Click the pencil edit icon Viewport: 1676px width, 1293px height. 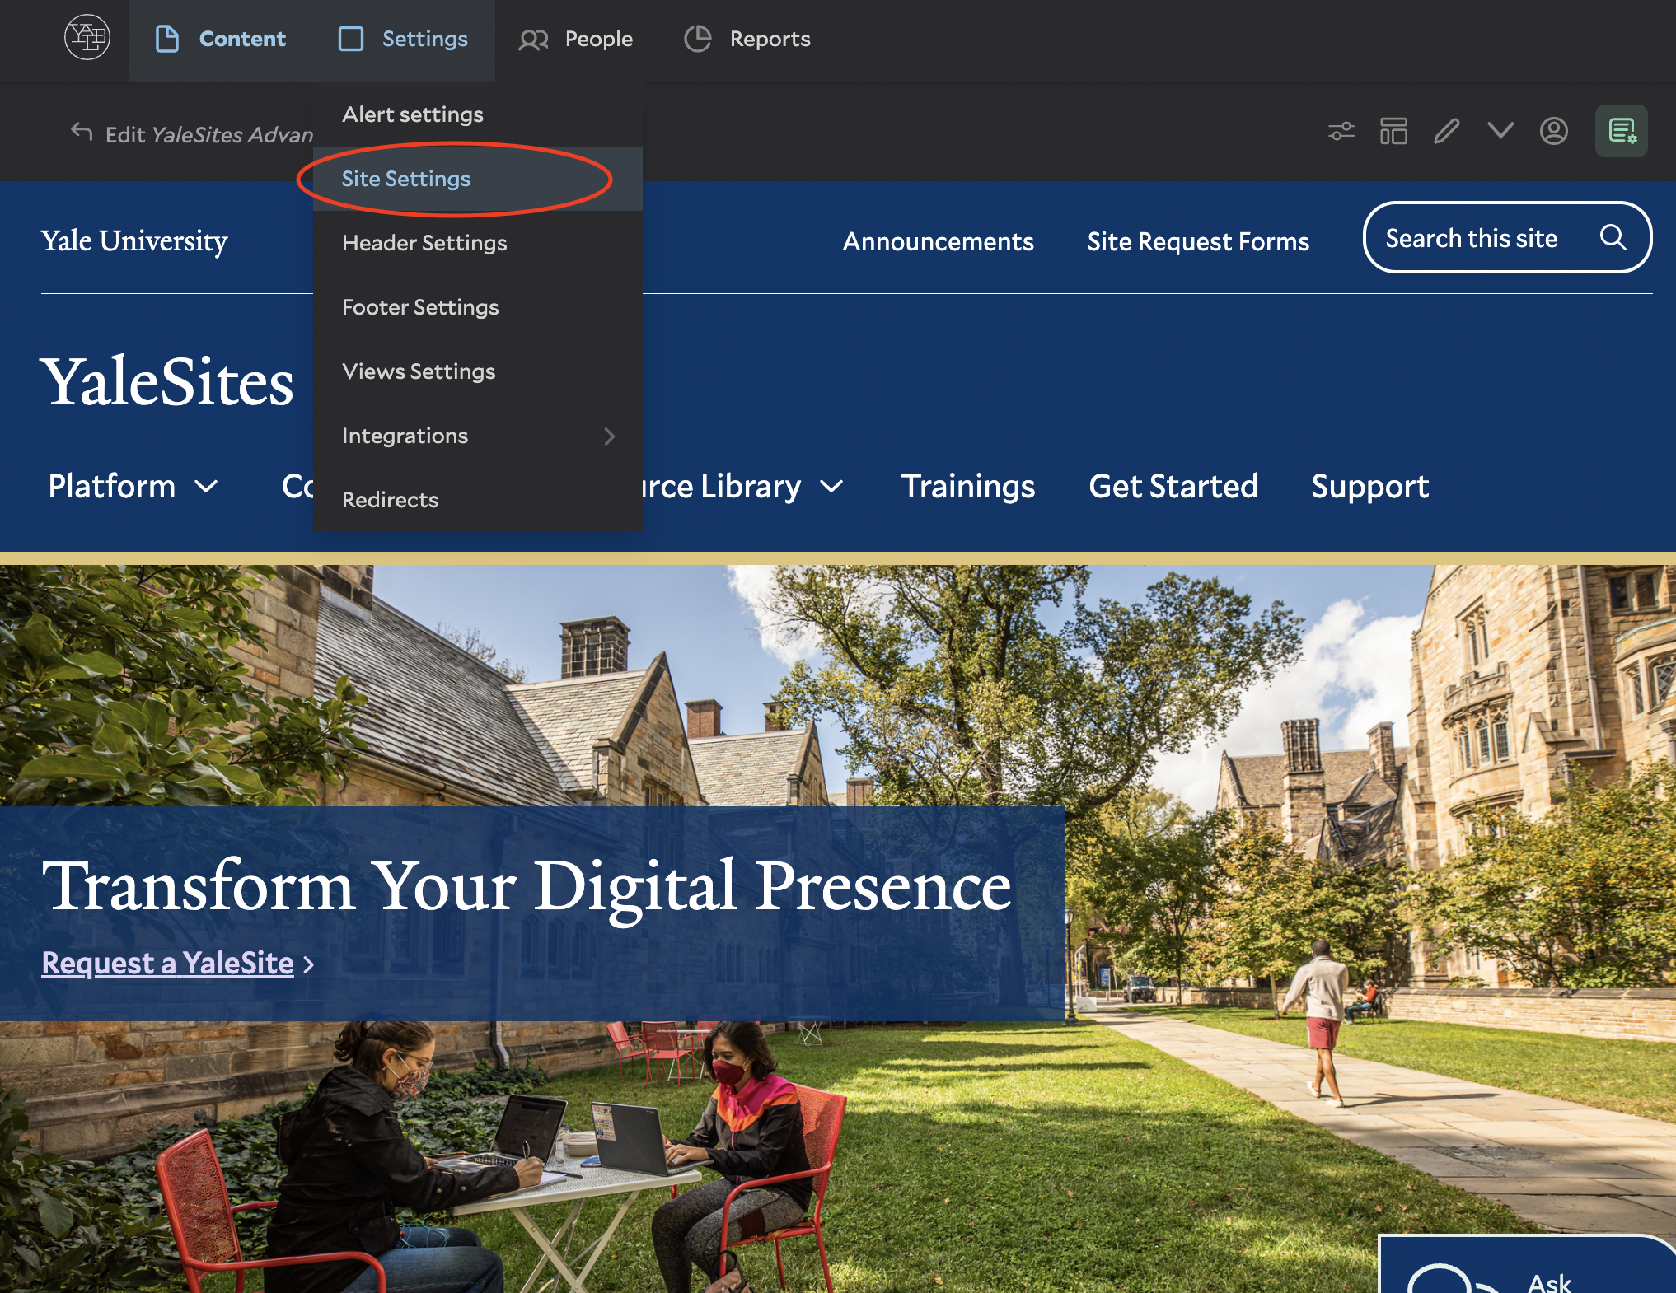(1447, 131)
